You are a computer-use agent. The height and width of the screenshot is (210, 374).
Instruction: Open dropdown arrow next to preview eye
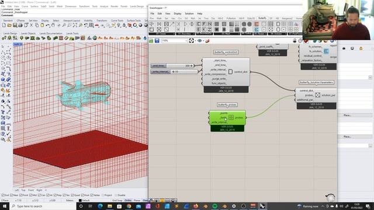coord(203,41)
